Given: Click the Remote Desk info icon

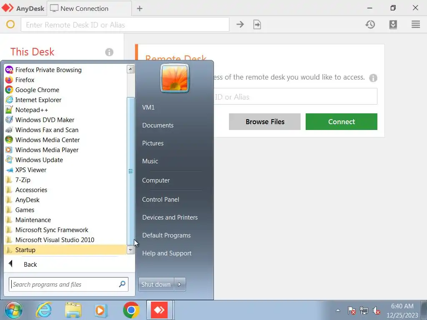Looking at the screenshot, I should [x=373, y=78].
